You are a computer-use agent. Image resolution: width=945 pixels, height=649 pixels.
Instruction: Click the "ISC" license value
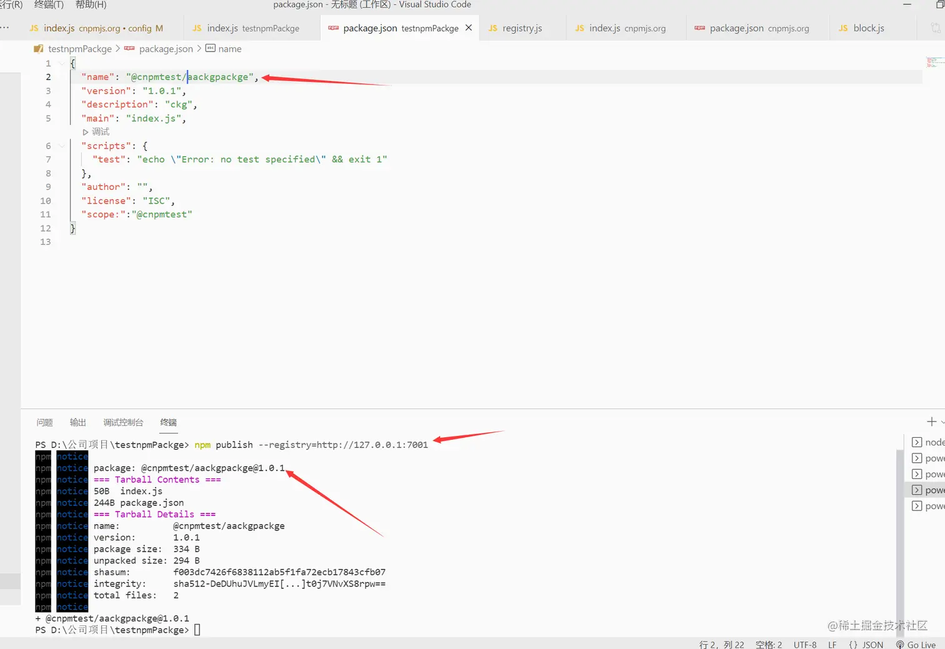(x=156, y=201)
